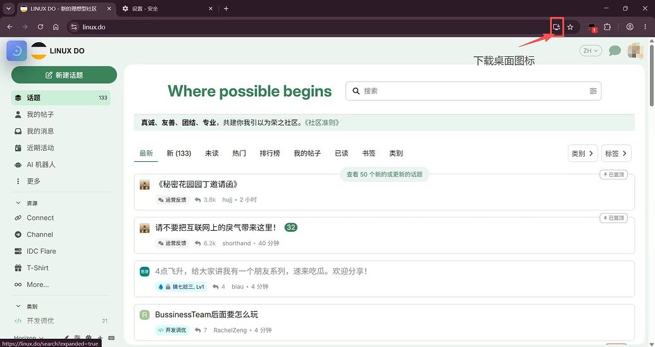The width and height of the screenshot is (655, 347).
Task: Focus the 搜索 search input field
Action: (x=473, y=91)
